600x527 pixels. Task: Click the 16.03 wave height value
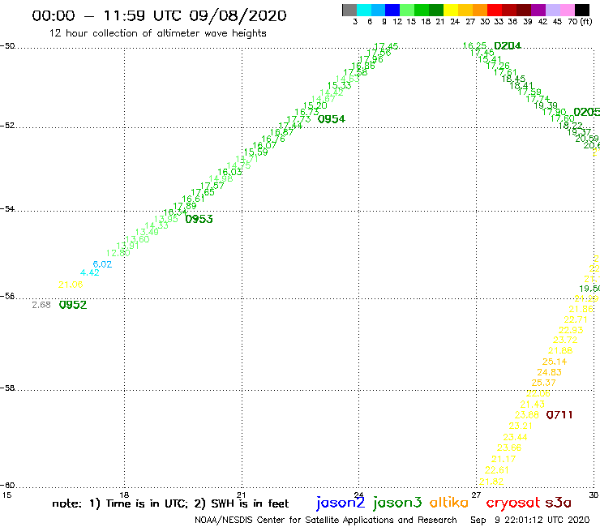coord(229,172)
